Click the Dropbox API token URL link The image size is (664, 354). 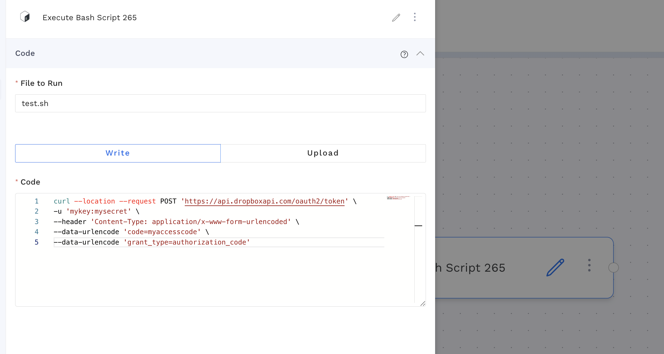click(x=264, y=201)
